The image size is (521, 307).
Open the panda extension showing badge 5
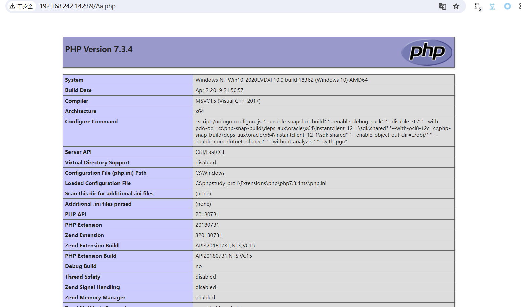coord(477,6)
